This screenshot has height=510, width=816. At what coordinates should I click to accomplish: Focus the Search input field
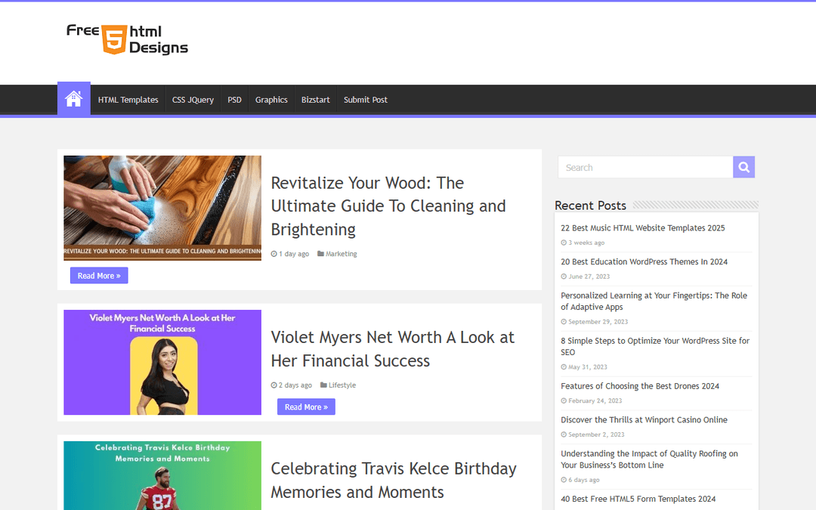(645, 167)
